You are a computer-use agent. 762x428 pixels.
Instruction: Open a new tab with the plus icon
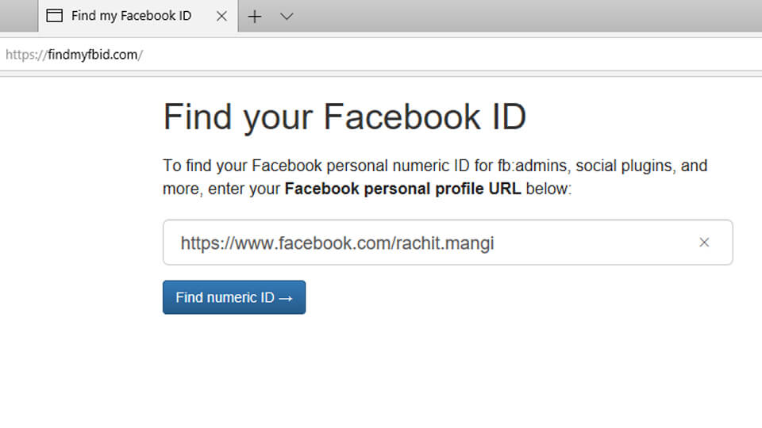(255, 16)
